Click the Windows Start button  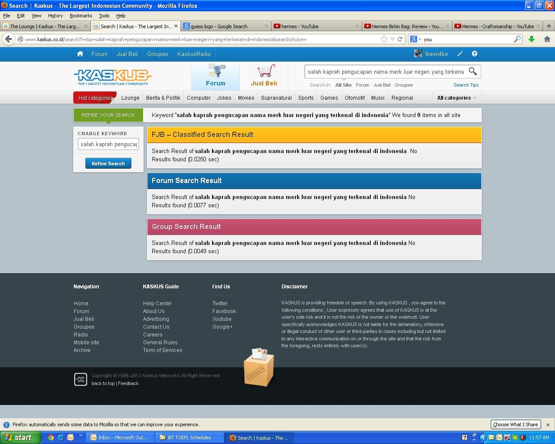21,437
